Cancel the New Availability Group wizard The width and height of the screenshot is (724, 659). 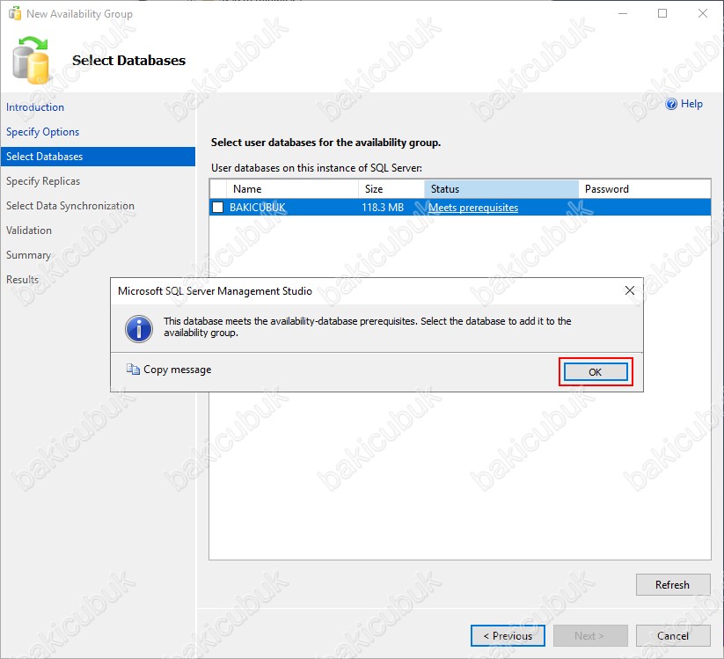pos(673,636)
